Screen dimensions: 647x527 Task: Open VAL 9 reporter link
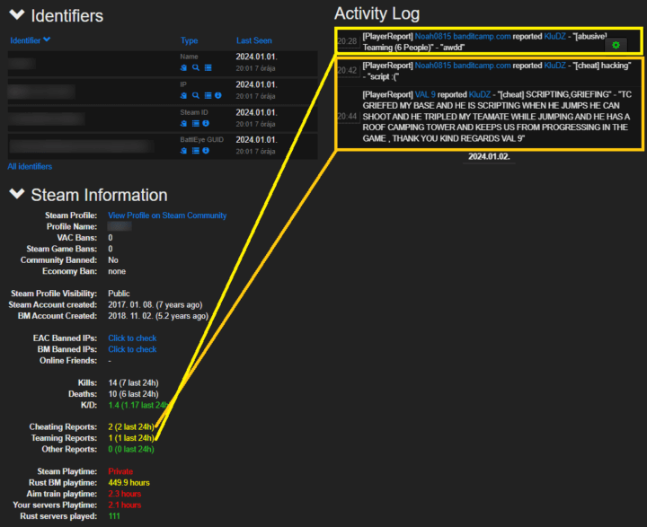(425, 94)
